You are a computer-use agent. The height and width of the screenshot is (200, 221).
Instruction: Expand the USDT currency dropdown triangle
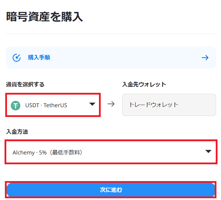(92, 104)
